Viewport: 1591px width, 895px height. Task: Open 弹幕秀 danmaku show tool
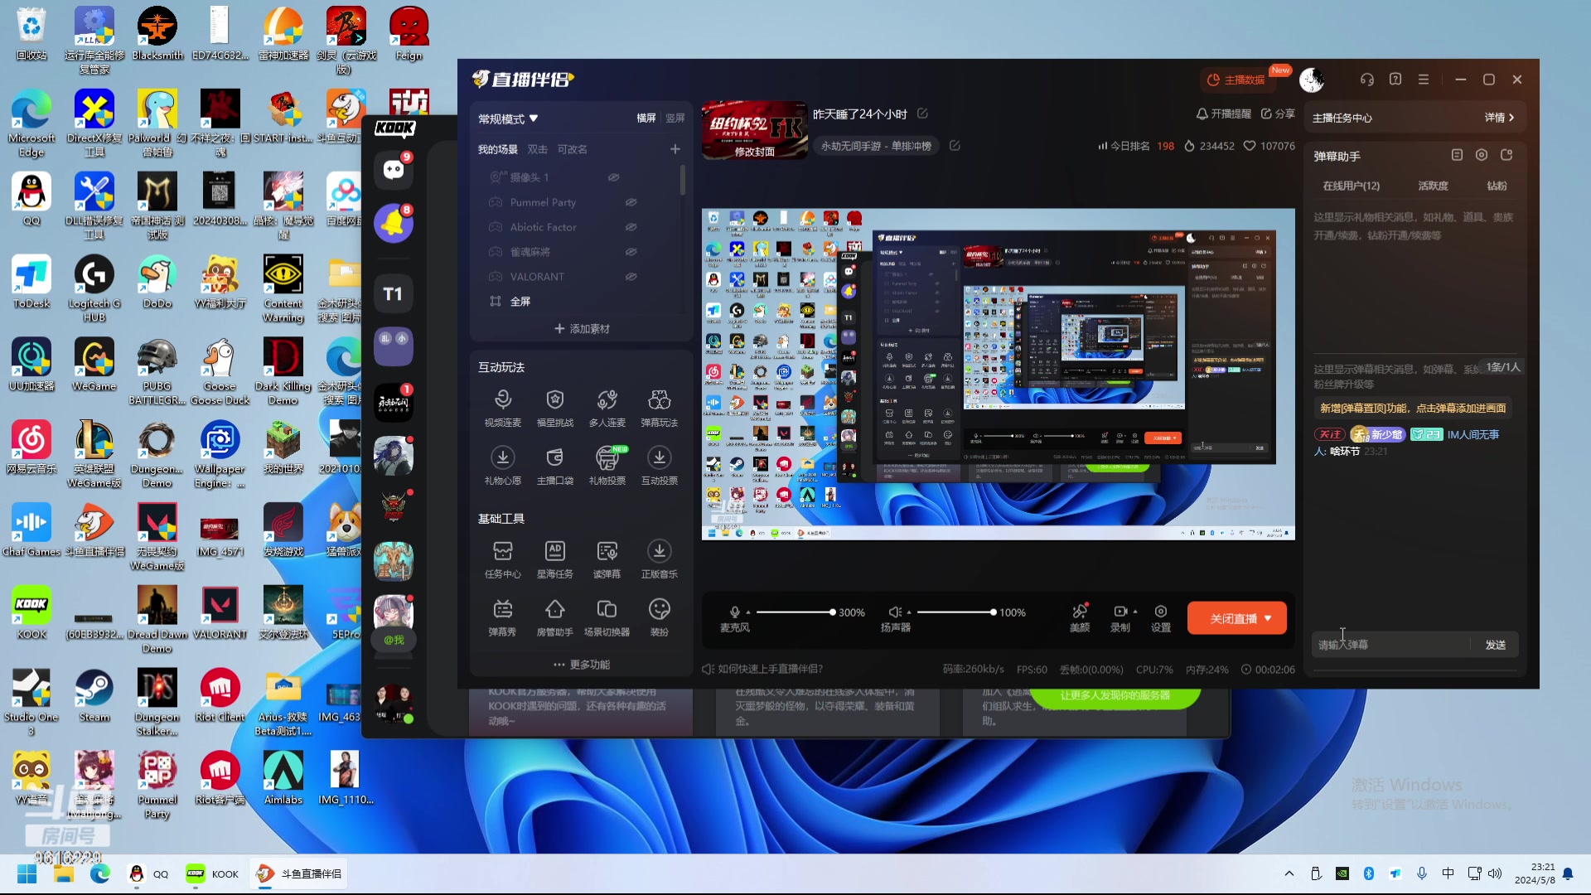pyautogui.click(x=503, y=617)
